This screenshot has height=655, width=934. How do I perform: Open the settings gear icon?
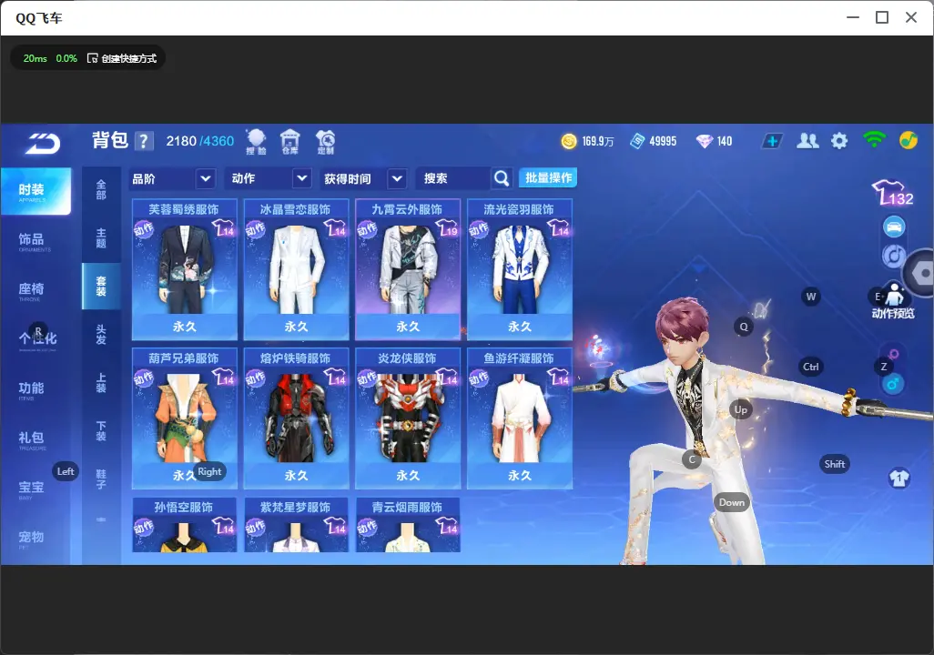pyautogui.click(x=839, y=141)
